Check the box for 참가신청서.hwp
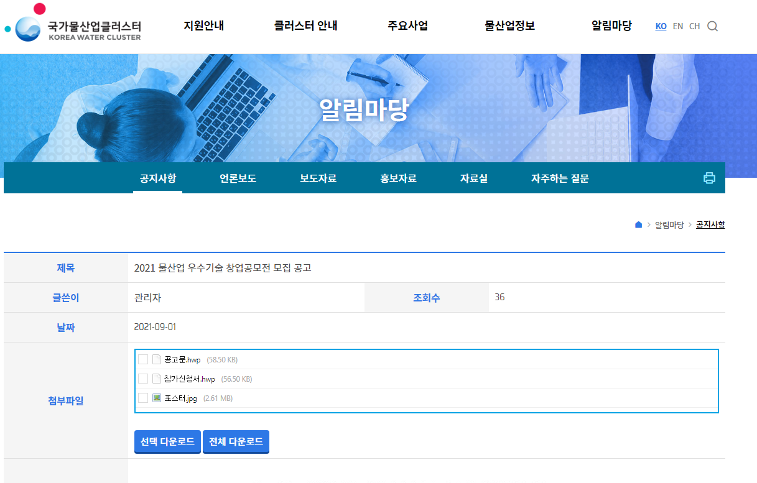757x483 pixels. (x=143, y=379)
